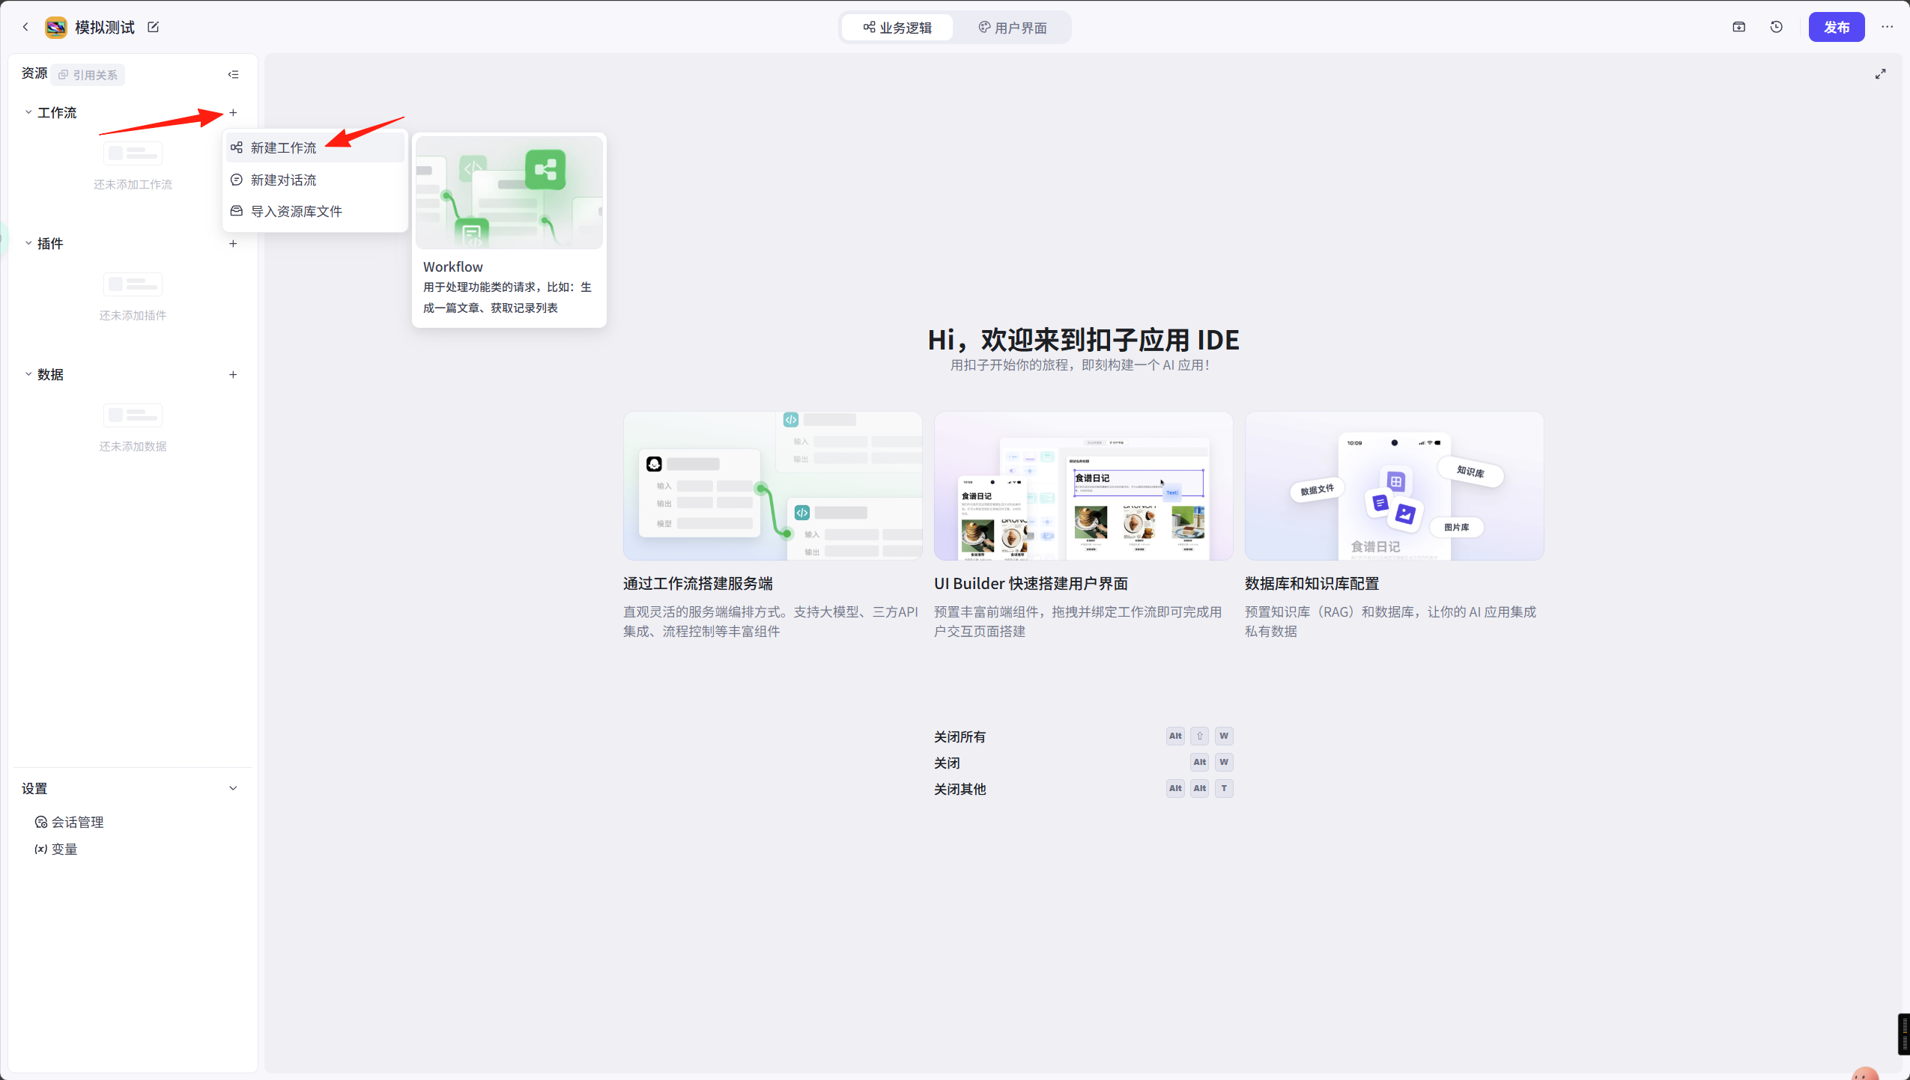Click 数据库和知识库配置 title

click(1312, 583)
